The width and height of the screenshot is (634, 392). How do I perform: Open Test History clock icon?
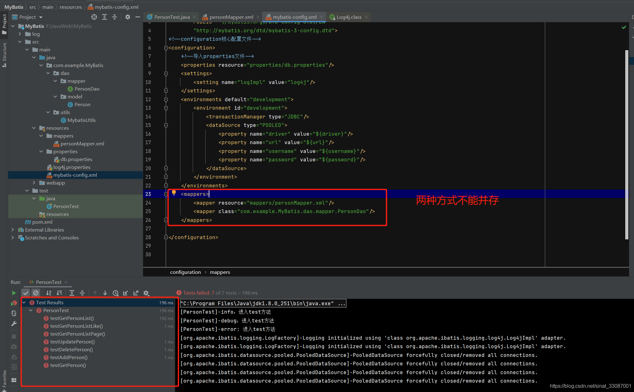pos(116,293)
